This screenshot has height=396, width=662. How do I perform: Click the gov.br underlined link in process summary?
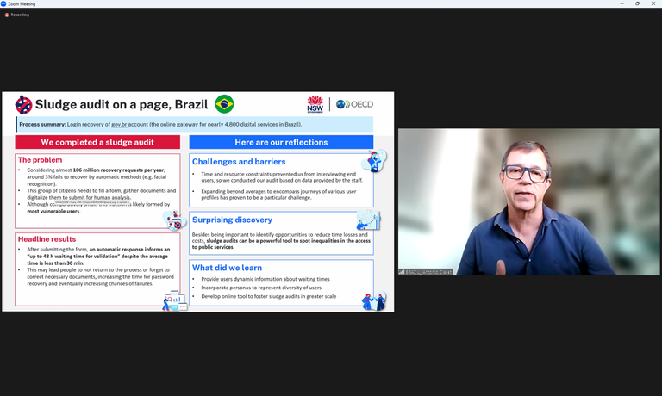point(119,125)
